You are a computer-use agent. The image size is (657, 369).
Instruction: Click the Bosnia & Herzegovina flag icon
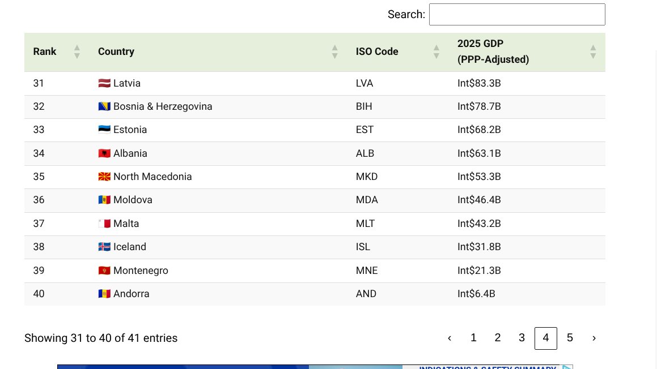pyautogui.click(x=104, y=106)
